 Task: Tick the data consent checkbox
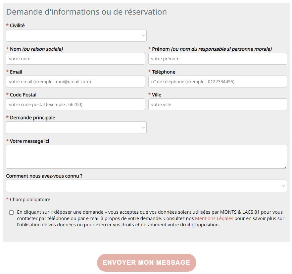coord(12,212)
